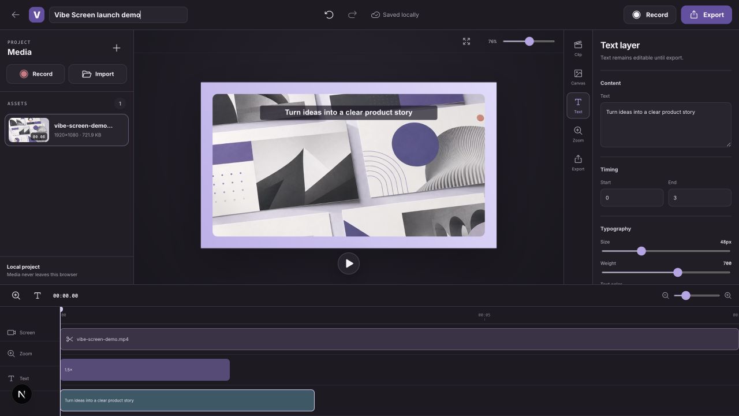
Task: Click the Screen track camera icon
Action: coord(12,333)
